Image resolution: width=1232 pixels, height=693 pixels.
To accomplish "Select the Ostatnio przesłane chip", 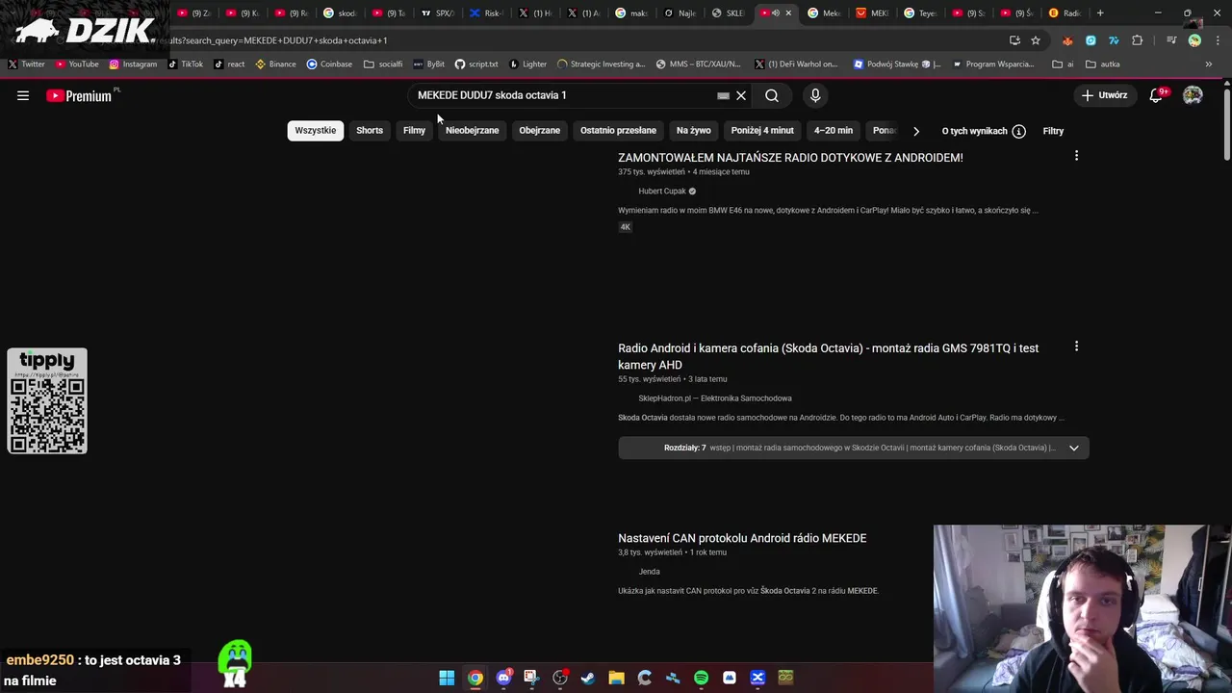I will (x=618, y=130).
